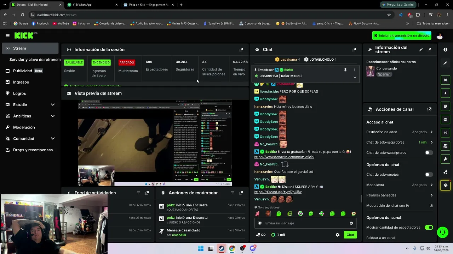Open the Steam icon in the taskbar
Viewport: 453px width, 254px height.
coord(221,248)
